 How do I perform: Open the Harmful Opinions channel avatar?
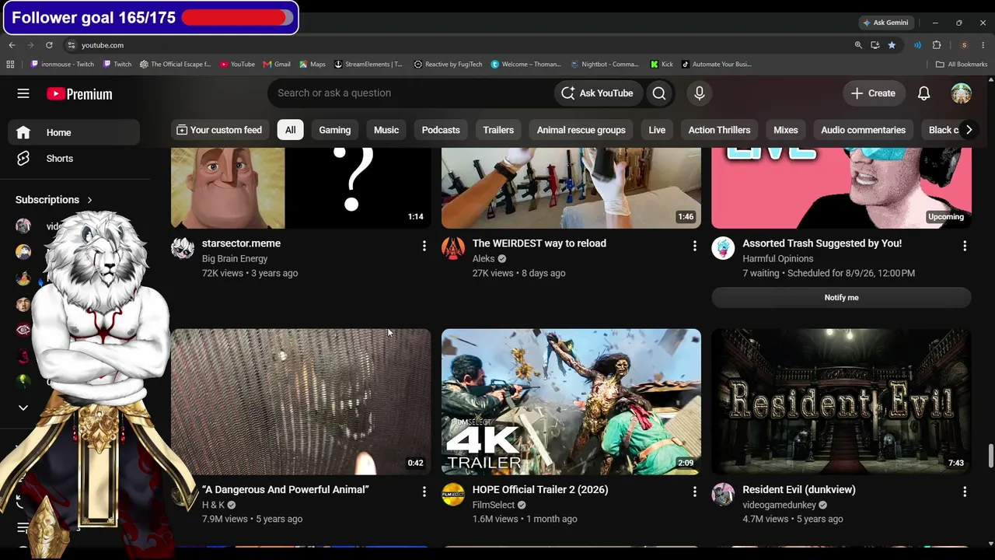[723, 248]
